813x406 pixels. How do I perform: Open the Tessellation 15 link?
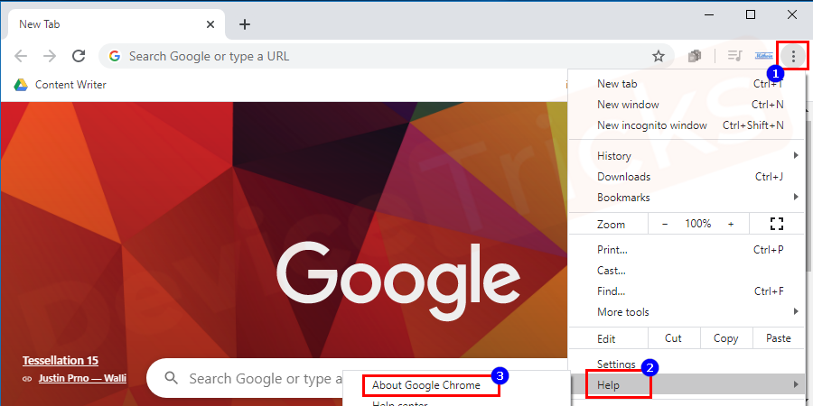pos(61,360)
